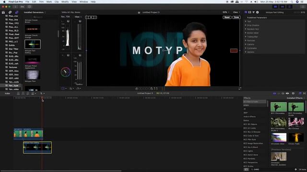This screenshot has width=307, height=172.
Task: Select the BCC Lights effects category
Action: point(248,151)
